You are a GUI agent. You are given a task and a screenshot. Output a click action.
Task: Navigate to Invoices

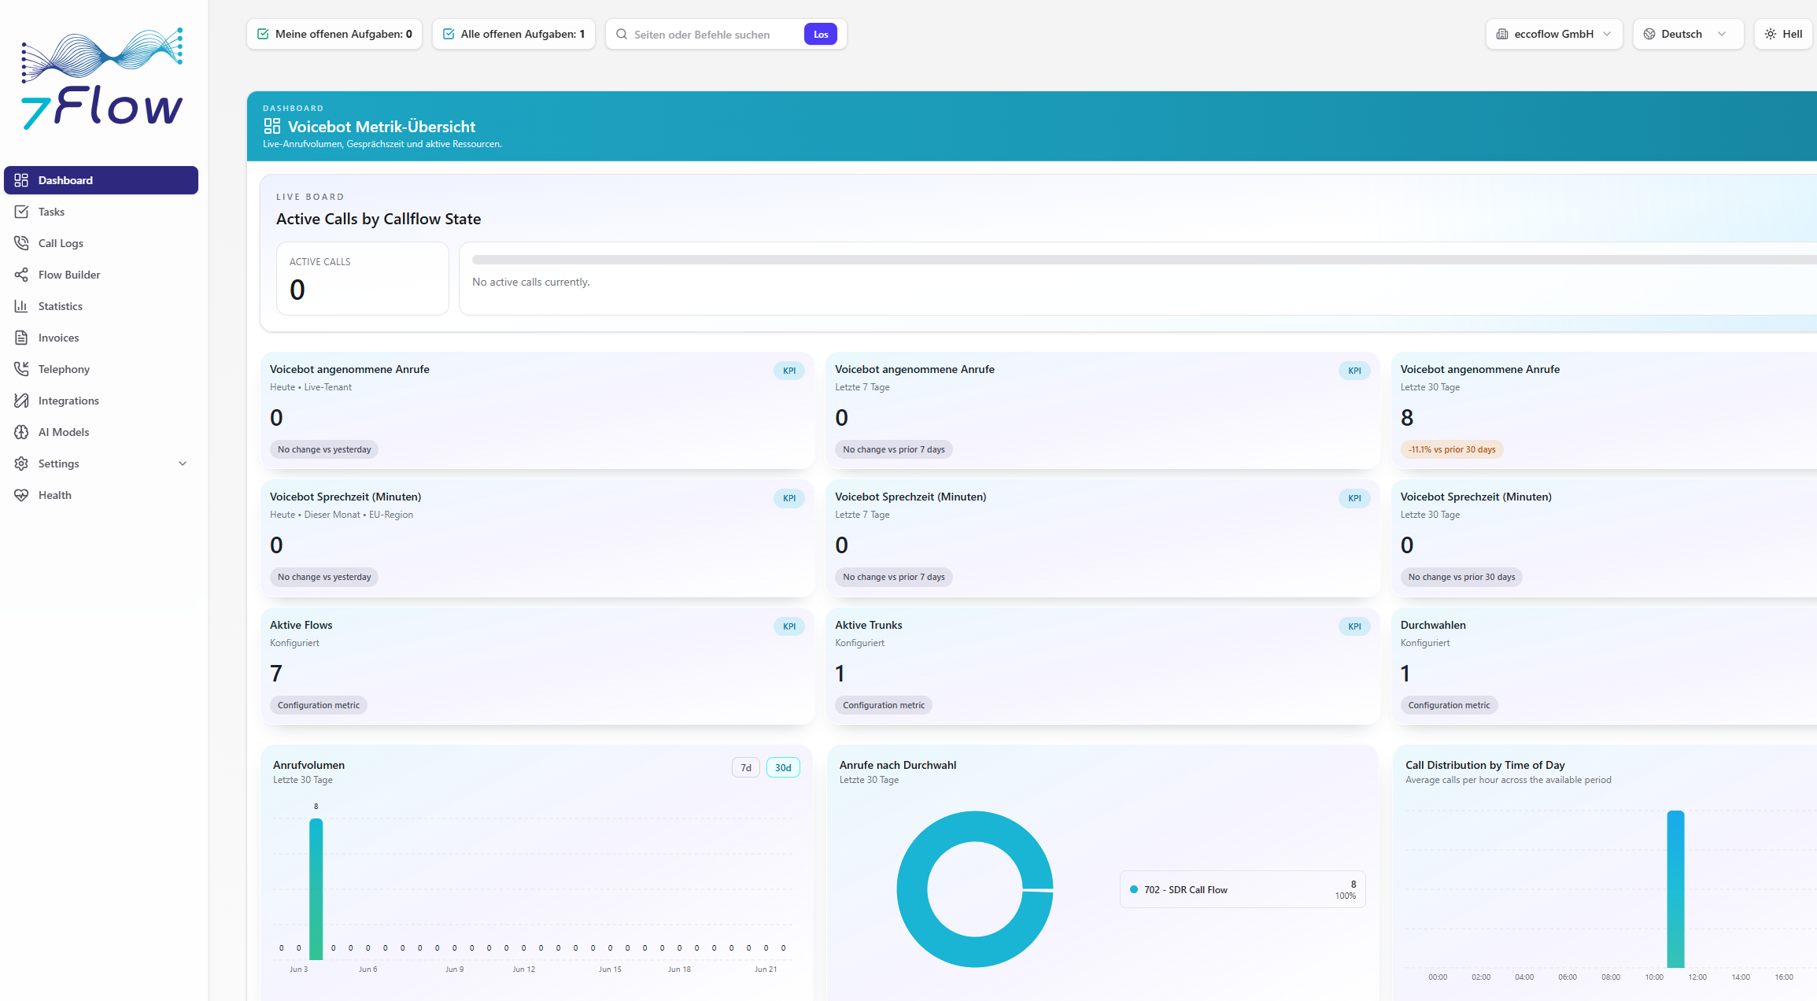click(101, 338)
